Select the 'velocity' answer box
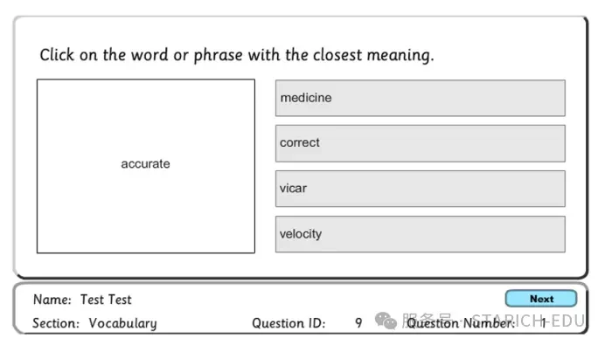The image size is (605, 345). tap(421, 234)
